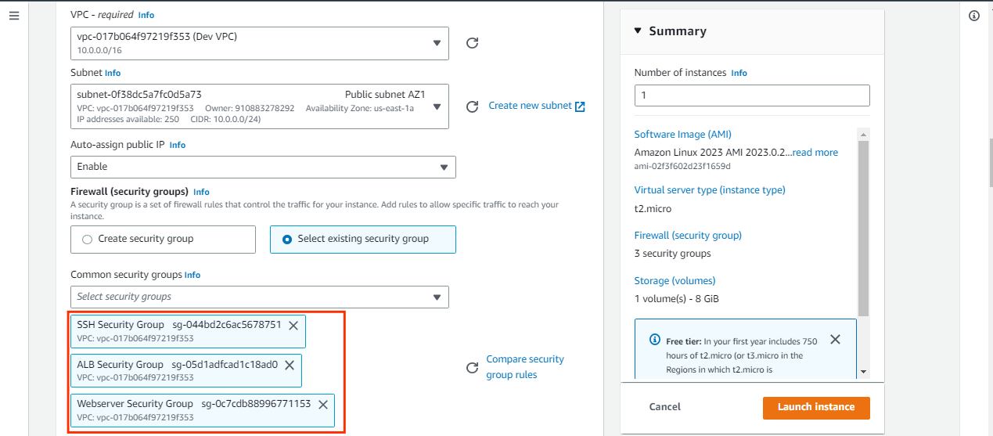Remove ALB Security Group from selection
This screenshot has height=436, width=993.
click(x=289, y=366)
